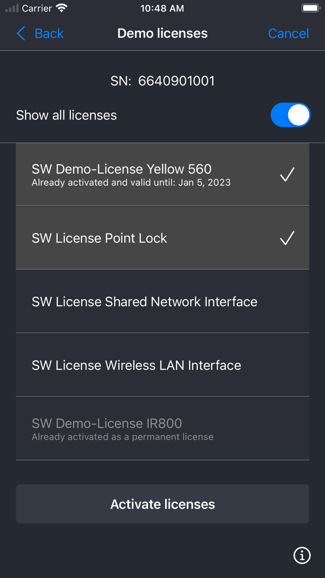This screenshot has width=325, height=578.
Task: Select SW License Shared Network Interface
Action: point(144,302)
